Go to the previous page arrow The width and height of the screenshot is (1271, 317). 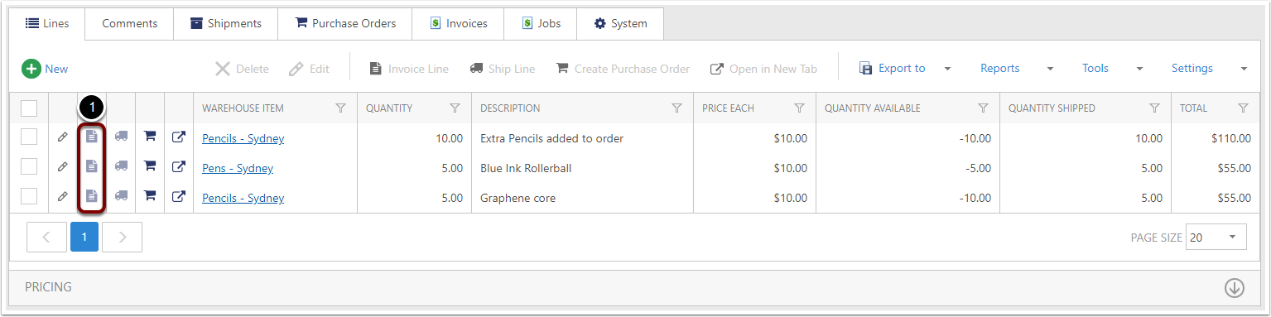tap(46, 237)
